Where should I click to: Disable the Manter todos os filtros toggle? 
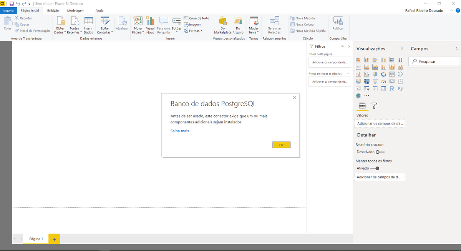pyautogui.click(x=378, y=168)
